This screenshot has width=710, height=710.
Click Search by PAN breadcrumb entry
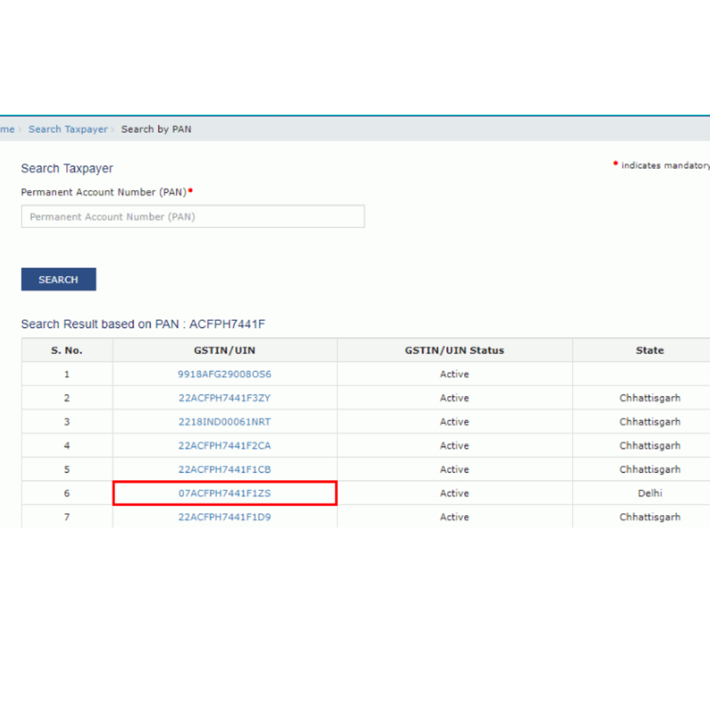click(x=156, y=129)
